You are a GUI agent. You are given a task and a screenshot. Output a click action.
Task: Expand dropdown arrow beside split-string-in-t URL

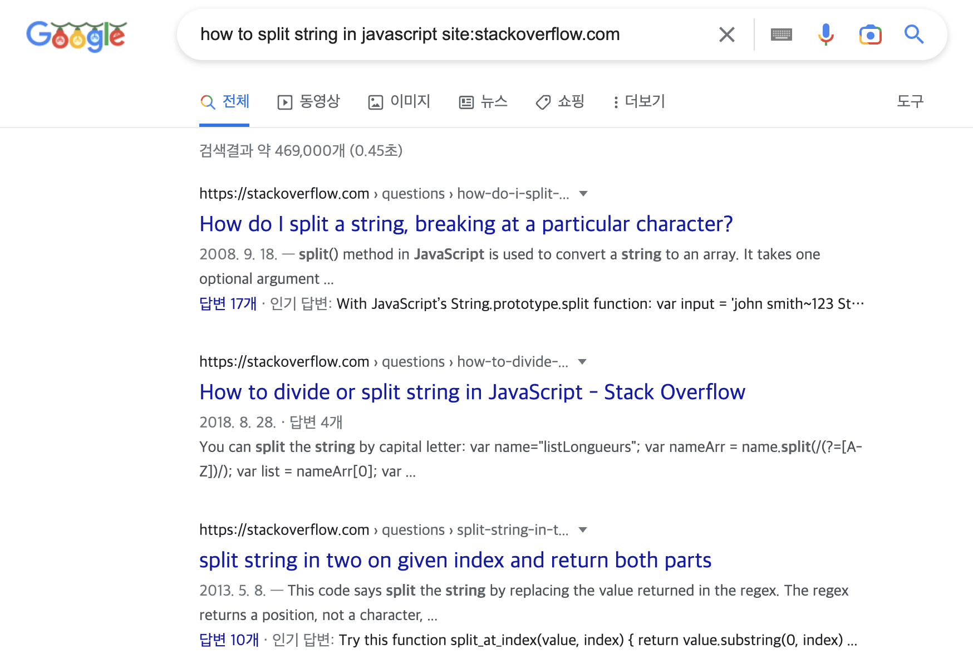click(x=583, y=530)
